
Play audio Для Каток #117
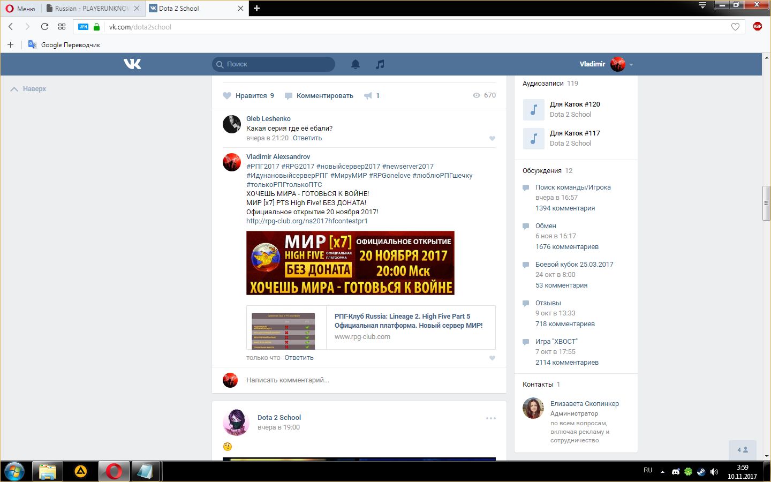(x=533, y=138)
